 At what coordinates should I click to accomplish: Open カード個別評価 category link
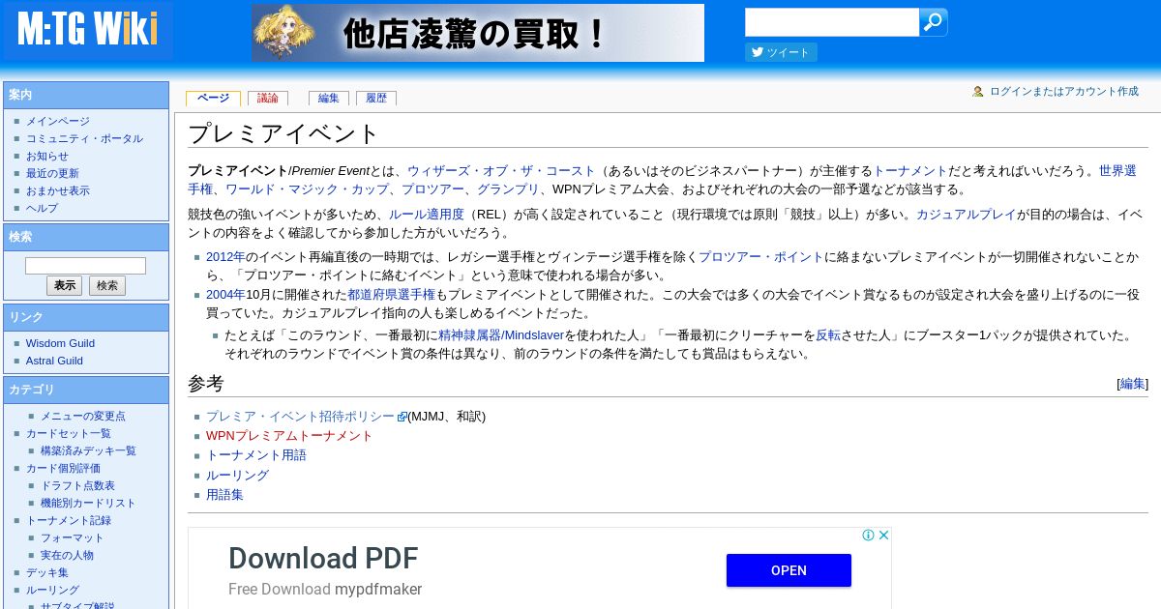(63, 468)
